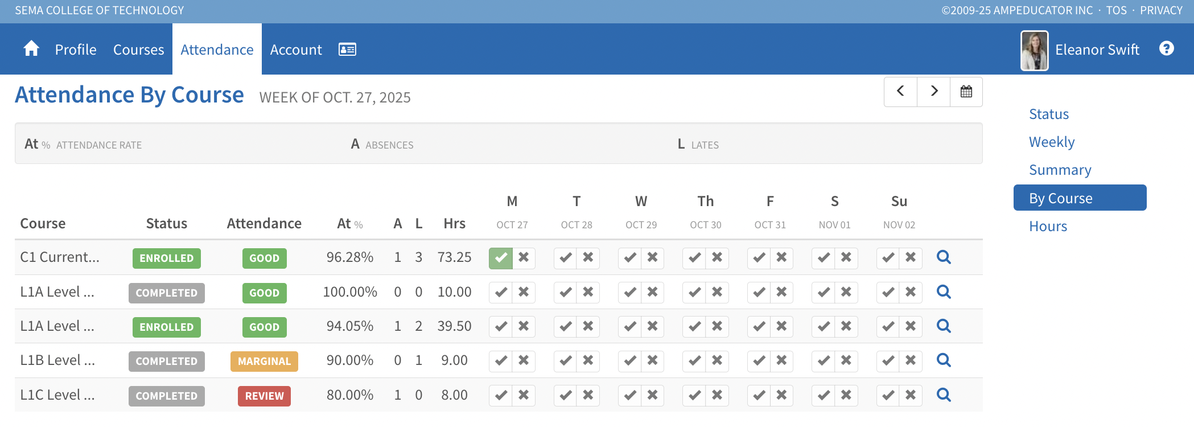Open the Weekly attendance link
This screenshot has width=1194, height=427.
1051,142
